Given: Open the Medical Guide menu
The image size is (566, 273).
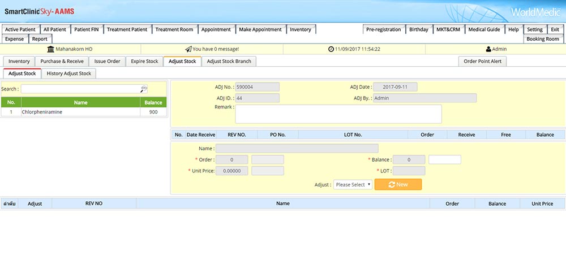Looking at the screenshot, I should pos(484,29).
